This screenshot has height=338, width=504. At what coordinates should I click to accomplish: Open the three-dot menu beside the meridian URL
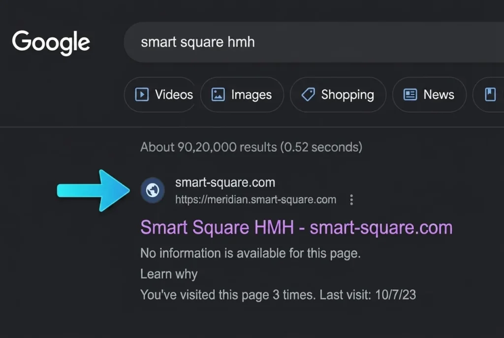[351, 200]
